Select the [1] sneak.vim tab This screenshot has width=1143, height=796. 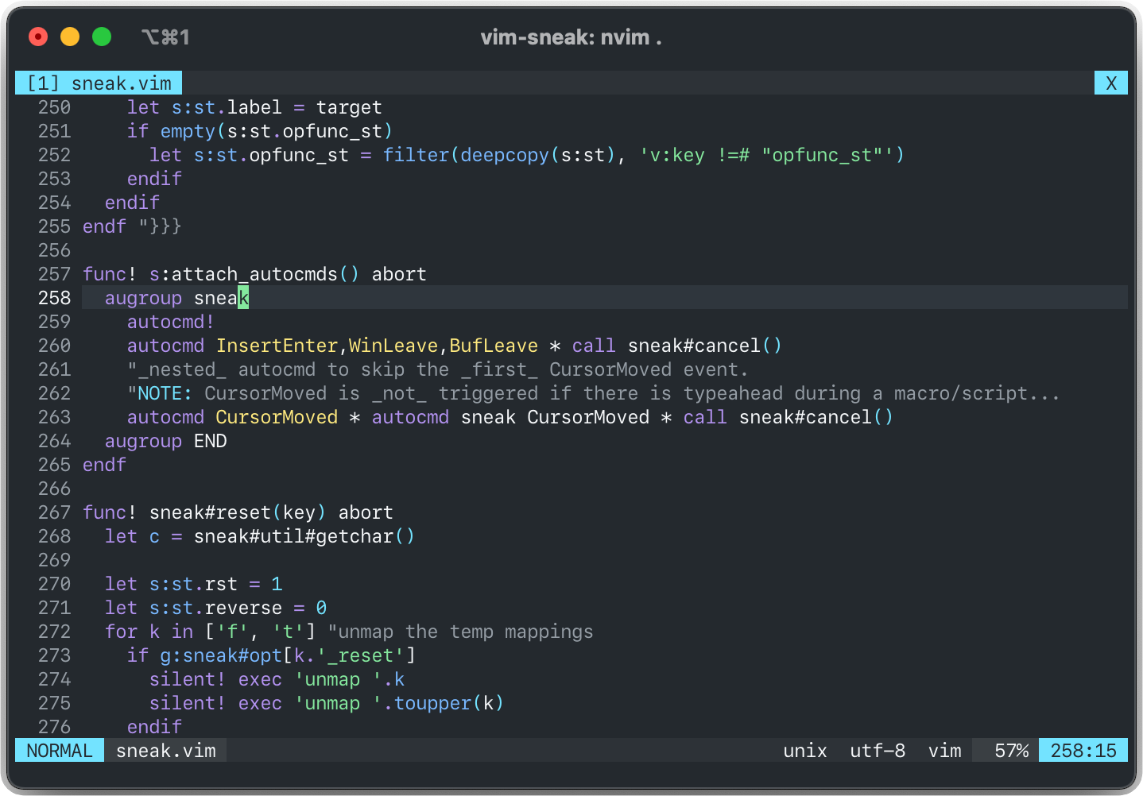pyautogui.click(x=99, y=83)
